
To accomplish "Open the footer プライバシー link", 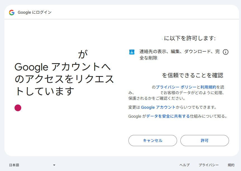I will [209, 165].
